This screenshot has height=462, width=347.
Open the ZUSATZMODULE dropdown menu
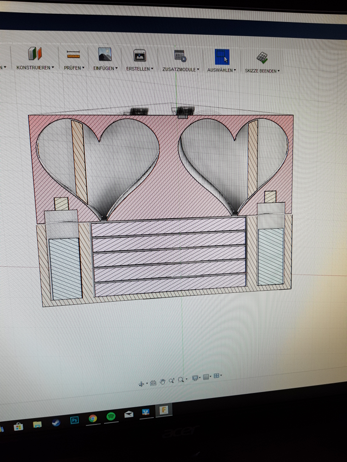click(180, 70)
